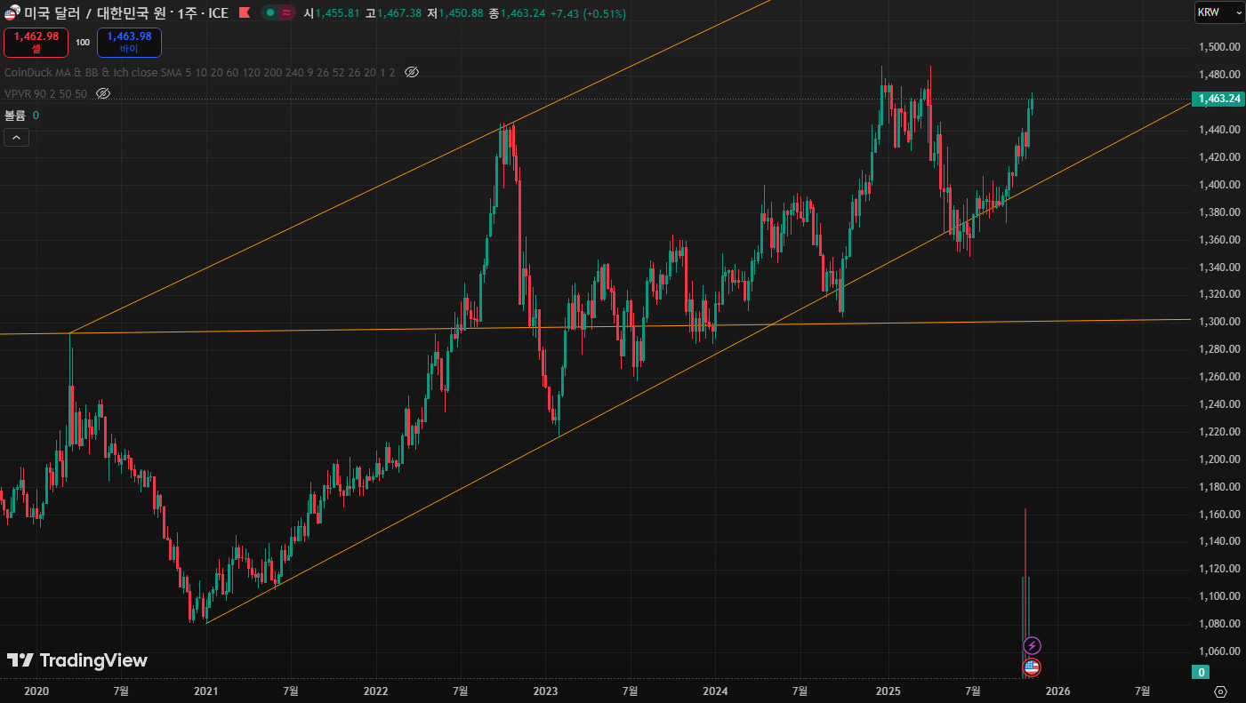Click the red flag marker beside ICE
Viewport: 1246px width, 703px height.
point(245,13)
